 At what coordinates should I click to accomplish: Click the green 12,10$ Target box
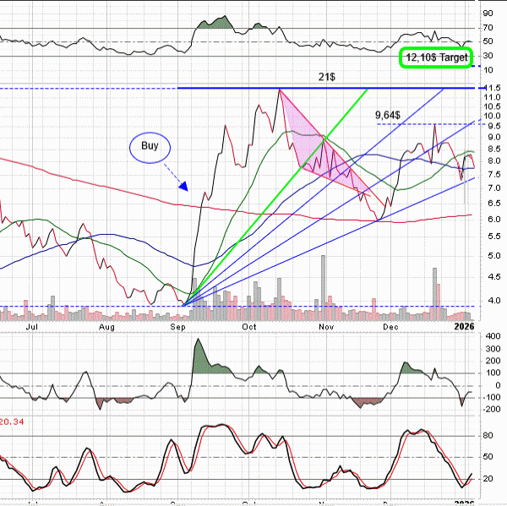[433, 58]
